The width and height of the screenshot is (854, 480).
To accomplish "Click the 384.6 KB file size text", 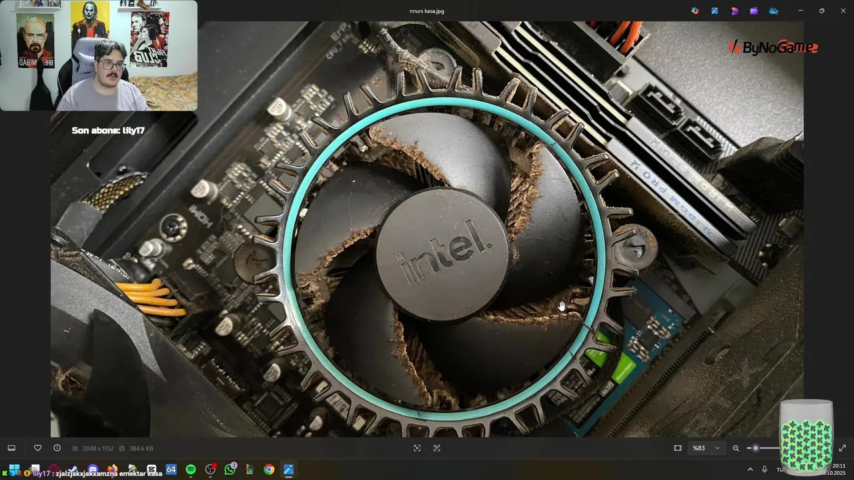I will (141, 448).
